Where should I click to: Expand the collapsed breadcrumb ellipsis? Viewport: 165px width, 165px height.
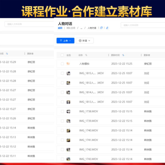click(81, 28)
